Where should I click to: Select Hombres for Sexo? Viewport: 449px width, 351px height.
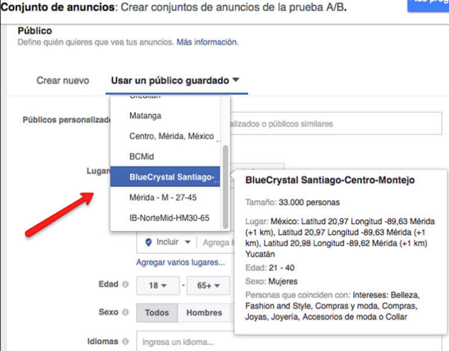click(x=203, y=313)
